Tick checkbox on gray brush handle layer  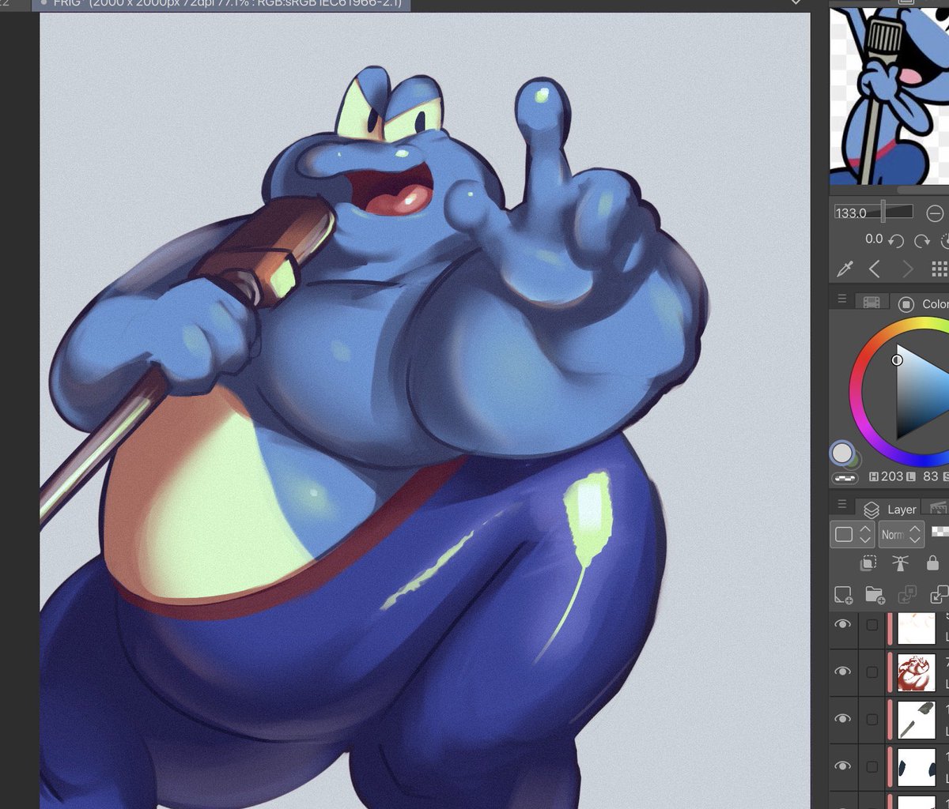coord(871,720)
